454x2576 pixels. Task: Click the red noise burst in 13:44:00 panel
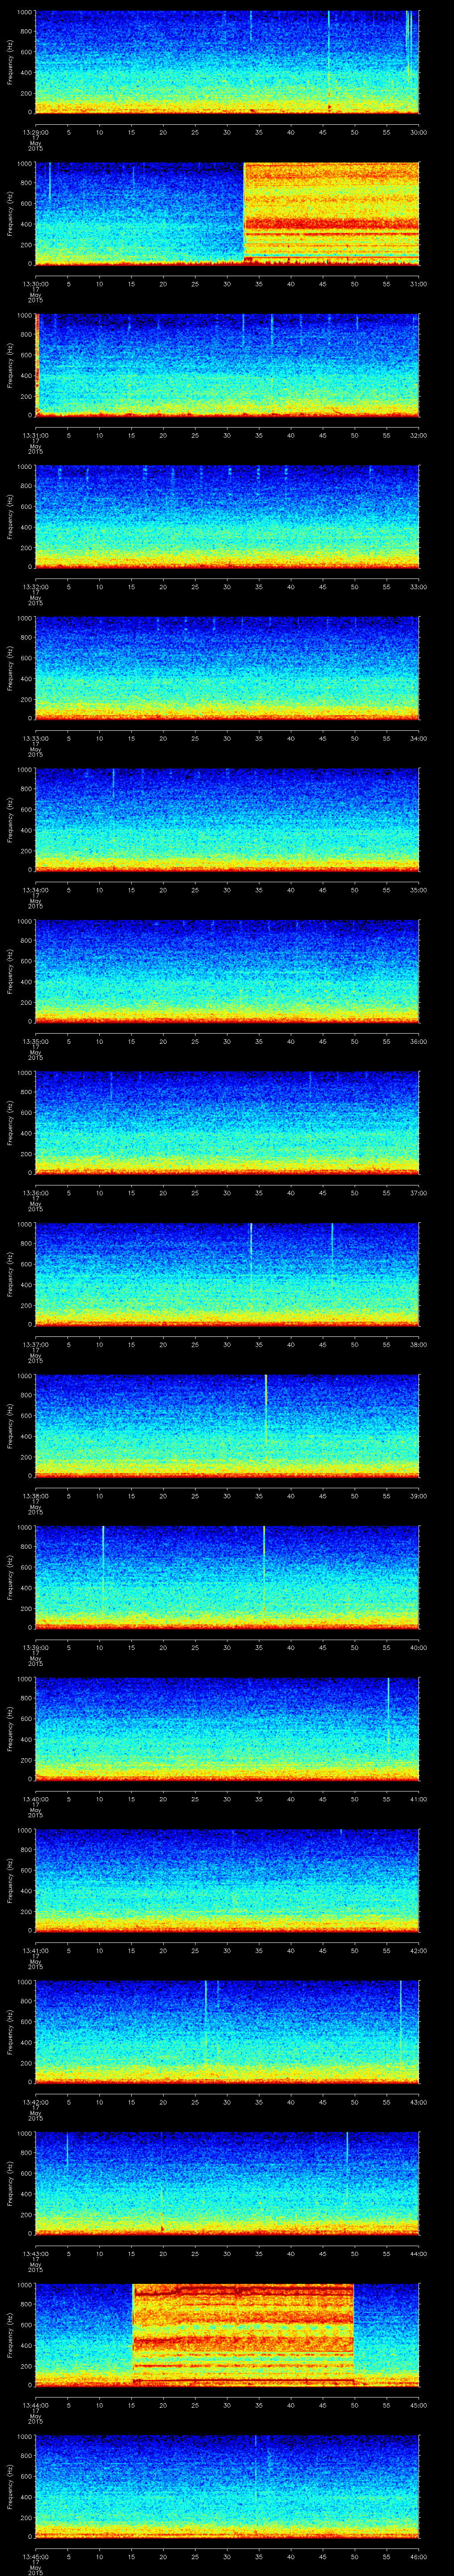coord(243,2334)
